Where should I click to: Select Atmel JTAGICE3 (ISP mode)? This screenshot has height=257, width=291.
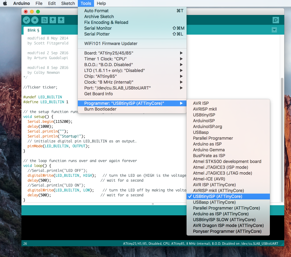[x=228, y=167]
